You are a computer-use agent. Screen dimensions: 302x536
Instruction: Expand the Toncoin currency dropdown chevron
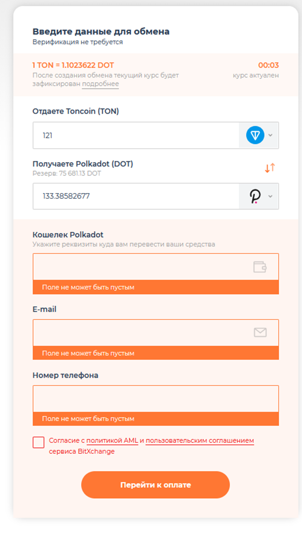(271, 135)
